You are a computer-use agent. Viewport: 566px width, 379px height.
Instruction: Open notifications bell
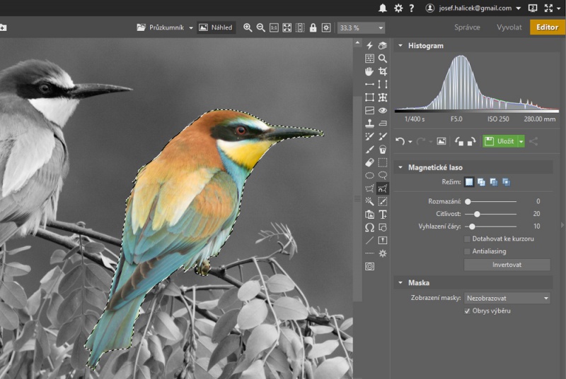[383, 8]
